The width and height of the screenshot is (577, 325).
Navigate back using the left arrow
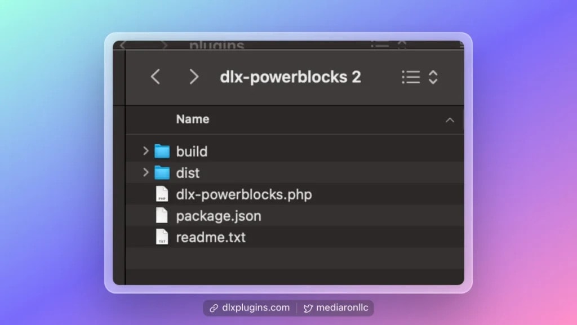[156, 77]
